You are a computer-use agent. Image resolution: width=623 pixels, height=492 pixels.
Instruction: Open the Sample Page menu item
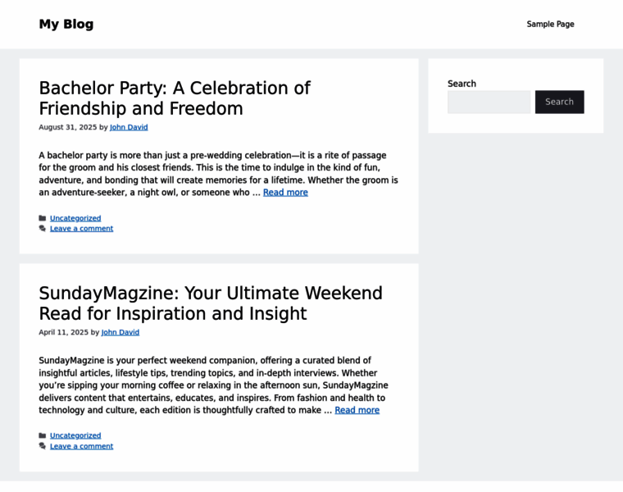click(x=550, y=24)
